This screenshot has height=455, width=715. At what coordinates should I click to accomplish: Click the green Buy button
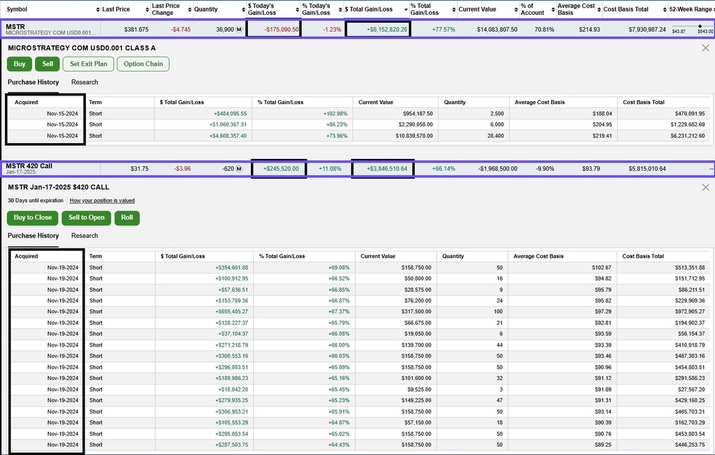[20, 64]
